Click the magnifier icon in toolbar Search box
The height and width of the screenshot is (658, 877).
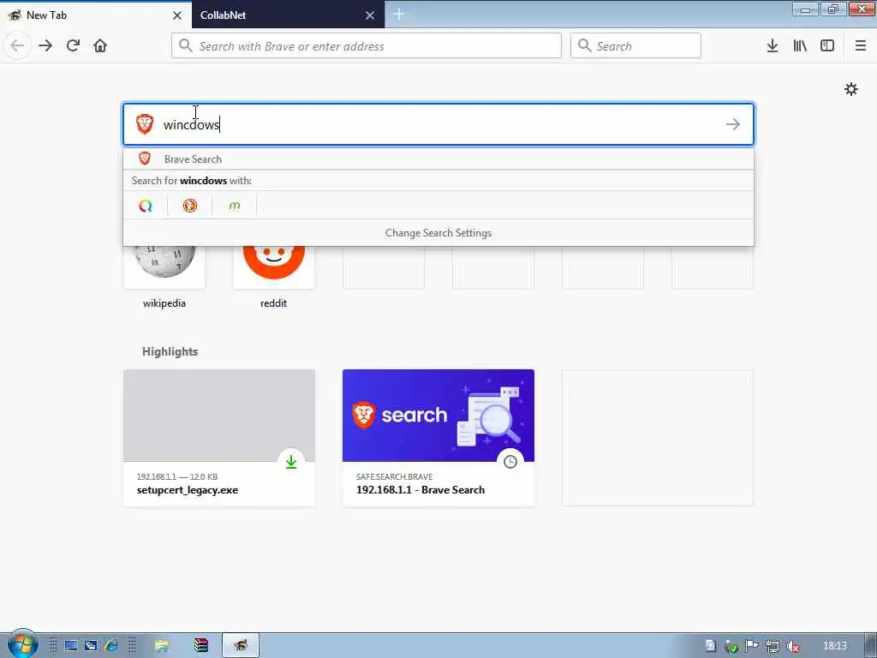pyautogui.click(x=584, y=45)
